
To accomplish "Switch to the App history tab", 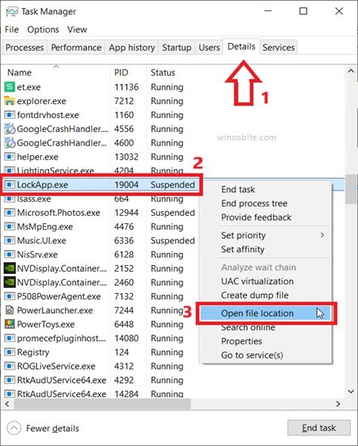I will pyautogui.click(x=131, y=47).
